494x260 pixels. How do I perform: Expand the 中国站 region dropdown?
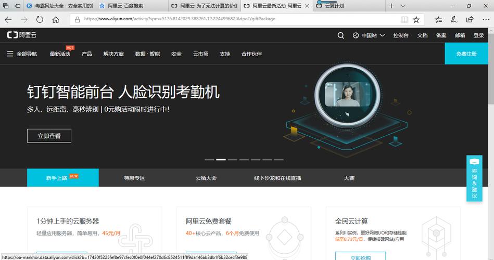pyautogui.click(x=369, y=35)
